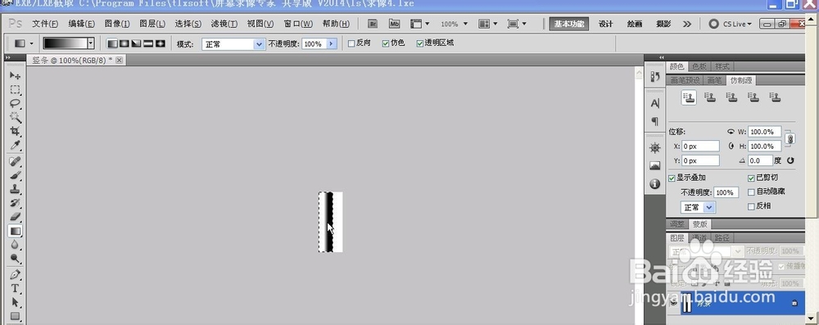Open the Character panel icon
This screenshot has height=325, width=819.
click(655, 103)
